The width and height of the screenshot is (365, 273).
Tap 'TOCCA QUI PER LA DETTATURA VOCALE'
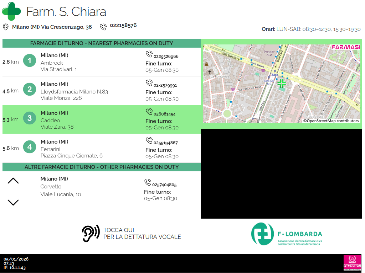[x=142, y=234]
